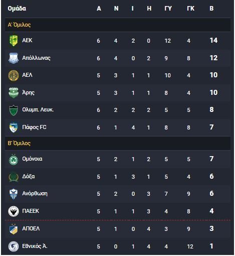Open the Απόλλωνας team name link
The image size is (235, 256).
[x=36, y=58]
